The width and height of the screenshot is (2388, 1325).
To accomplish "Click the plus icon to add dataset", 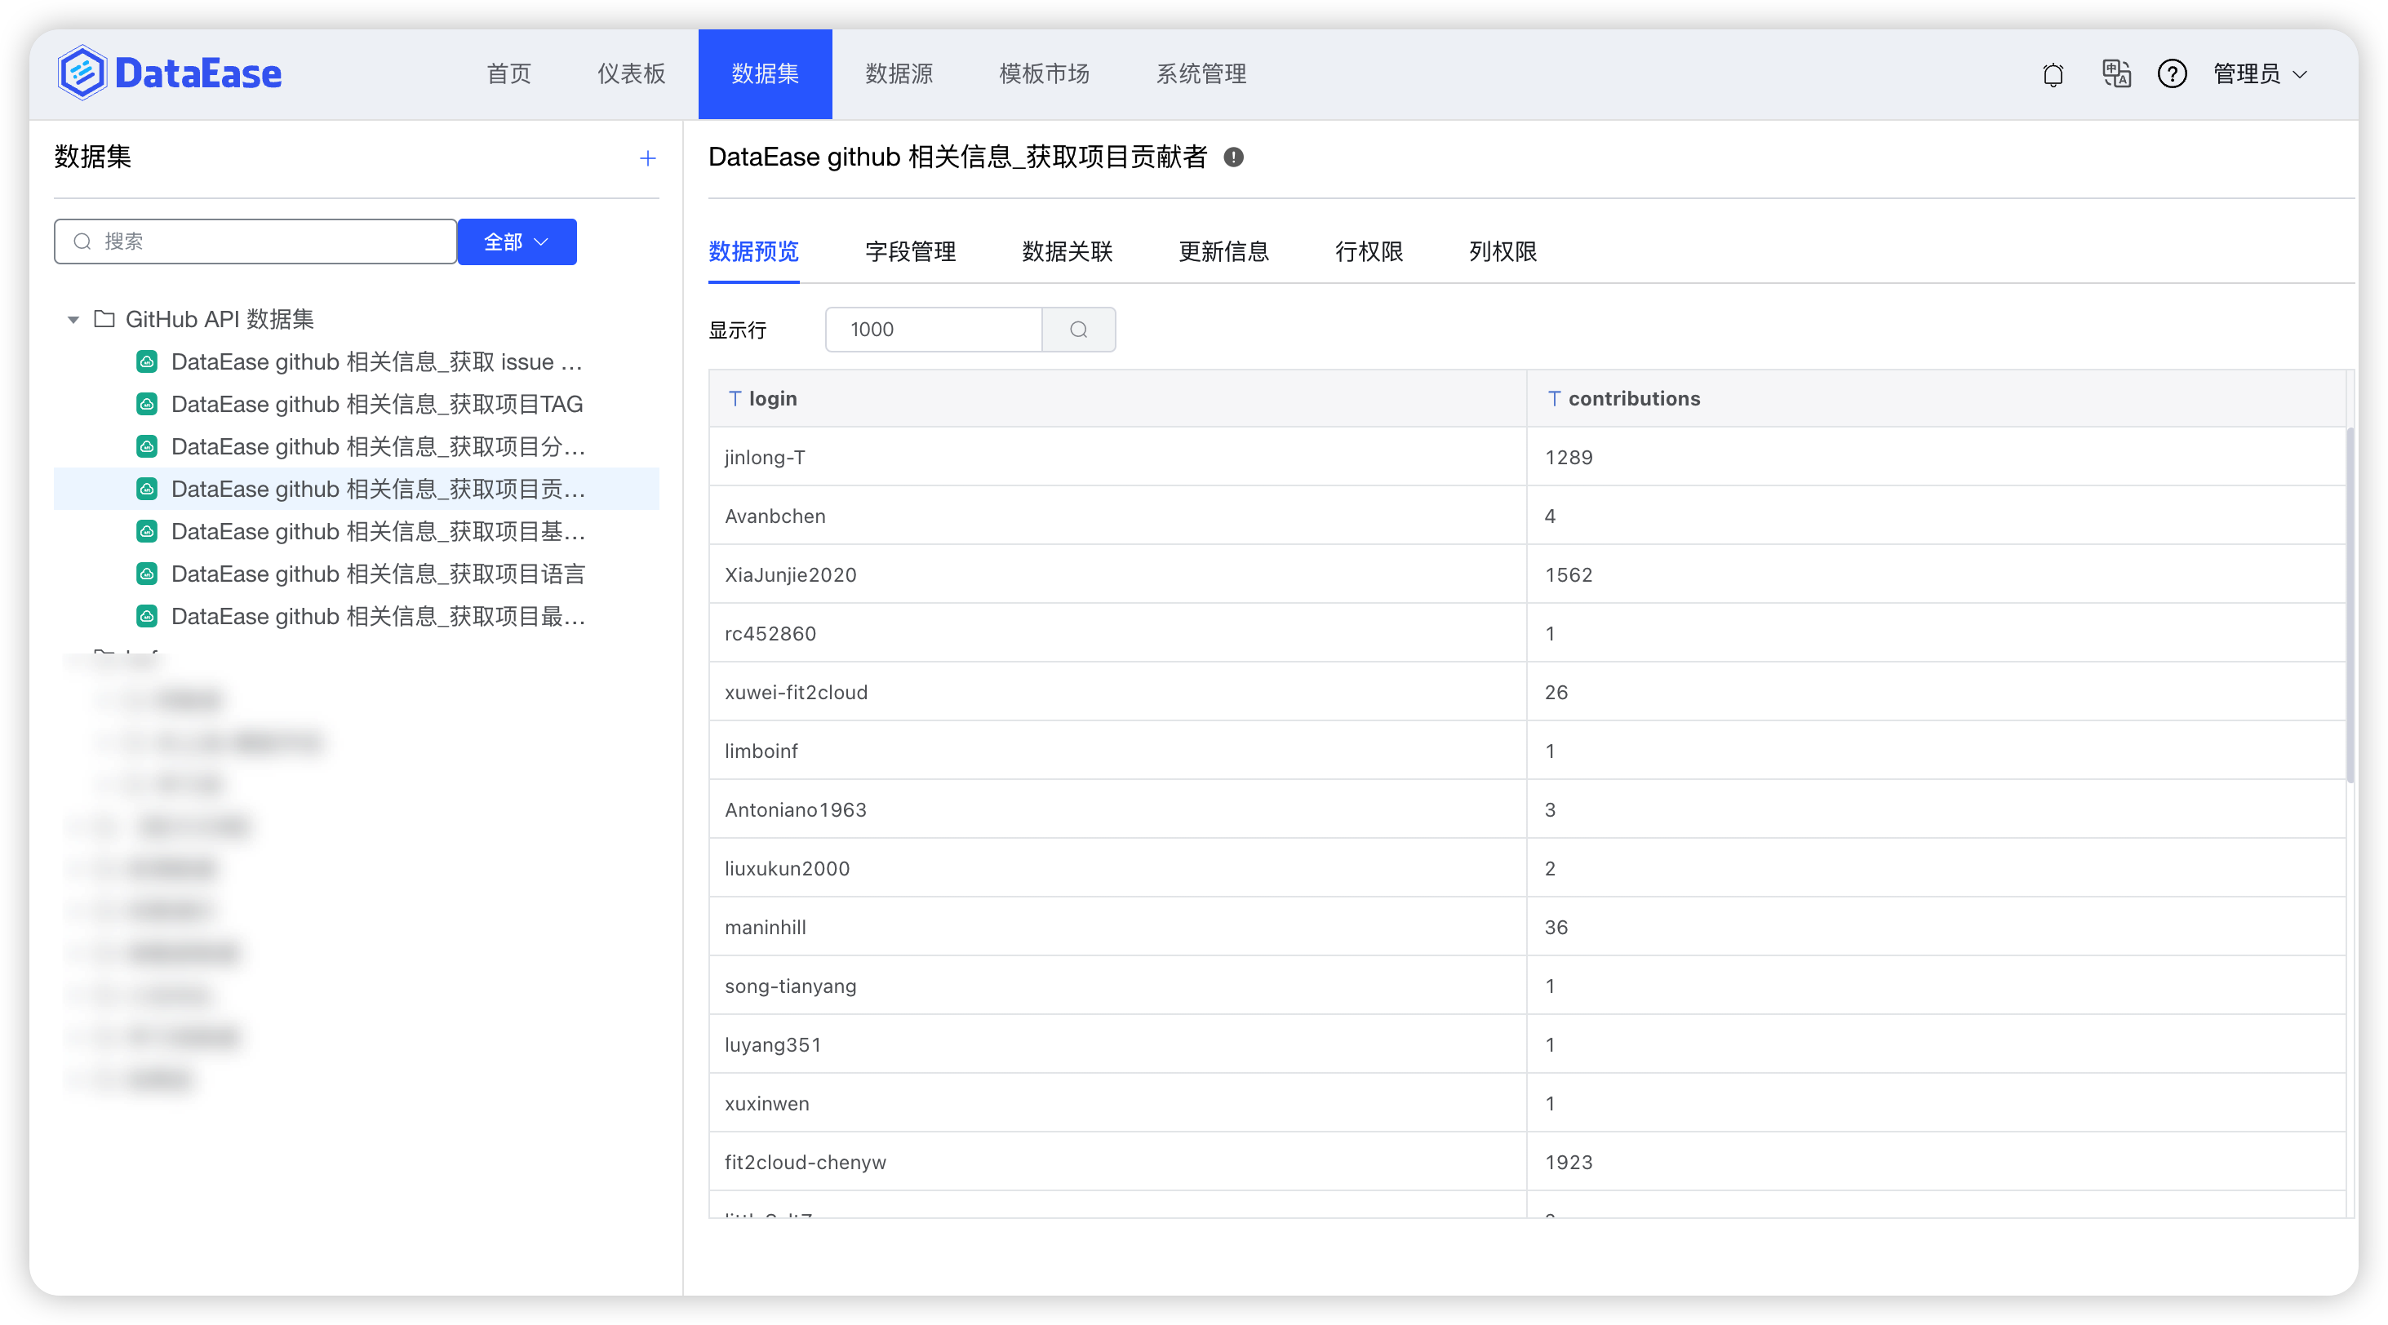I will 648,158.
